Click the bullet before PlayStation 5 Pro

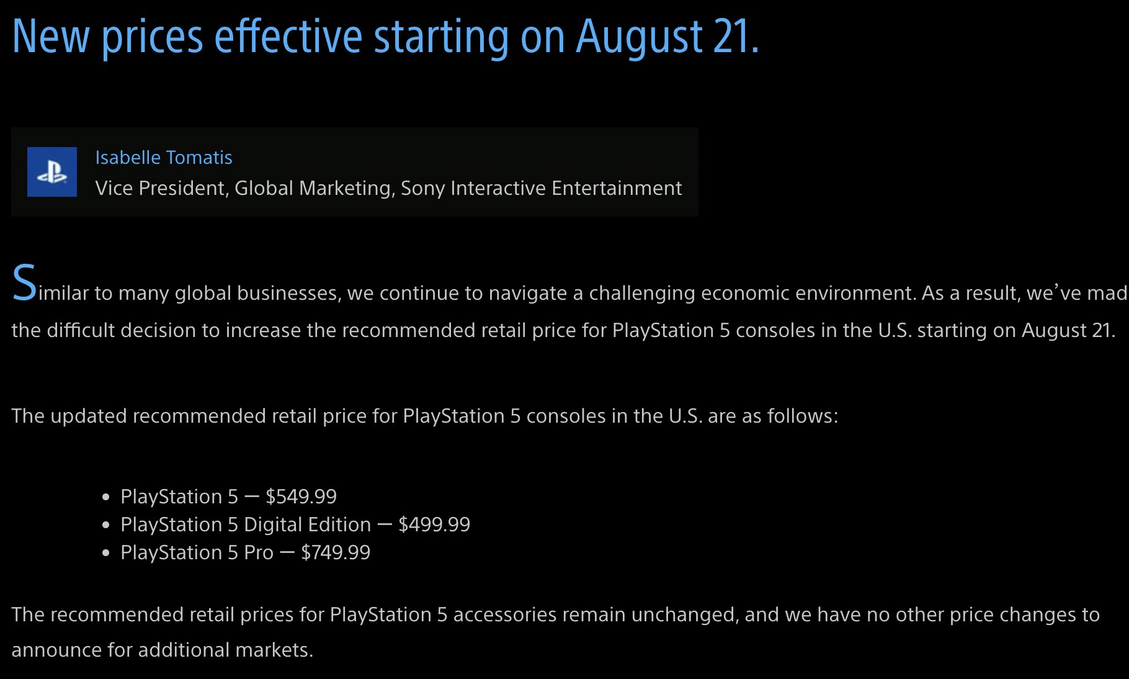pyautogui.click(x=107, y=552)
